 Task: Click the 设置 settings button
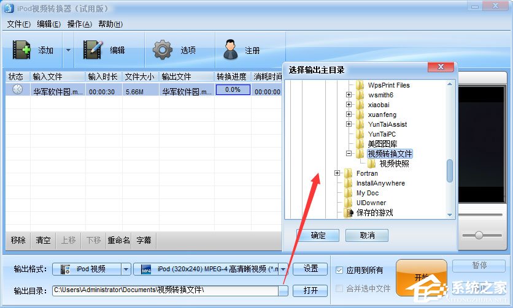[310, 269]
